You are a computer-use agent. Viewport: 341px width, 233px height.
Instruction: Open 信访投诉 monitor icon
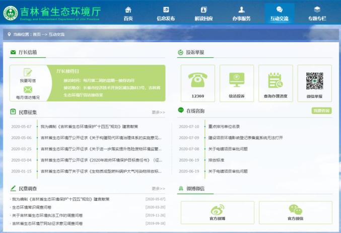pos(236,79)
